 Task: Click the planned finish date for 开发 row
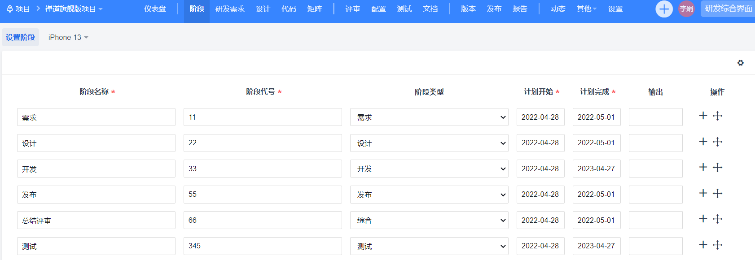596,169
